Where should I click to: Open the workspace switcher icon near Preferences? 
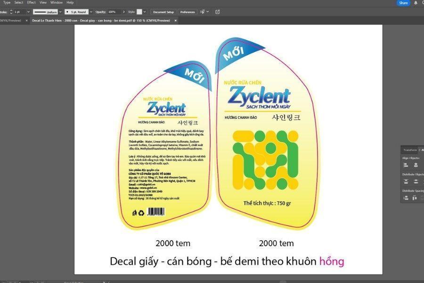tap(203, 12)
